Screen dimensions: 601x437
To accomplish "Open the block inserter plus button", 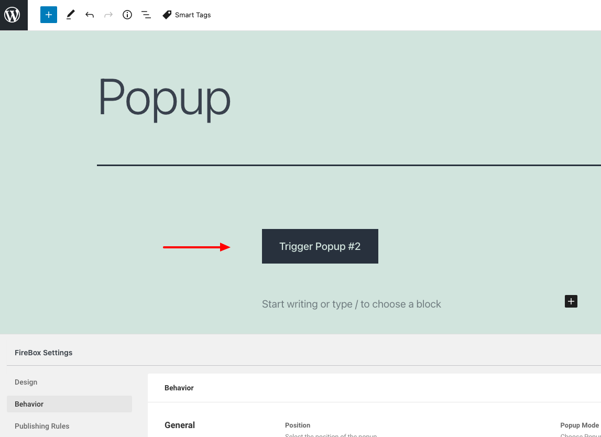I will (x=49, y=15).
